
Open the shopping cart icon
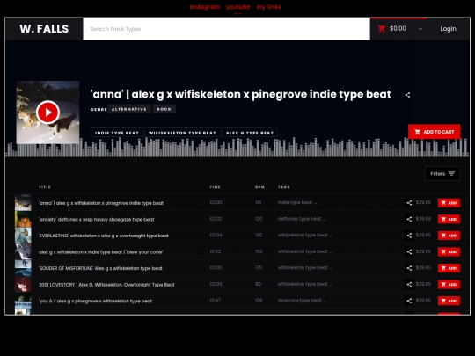pyautogui.click(x=382, y=29)
